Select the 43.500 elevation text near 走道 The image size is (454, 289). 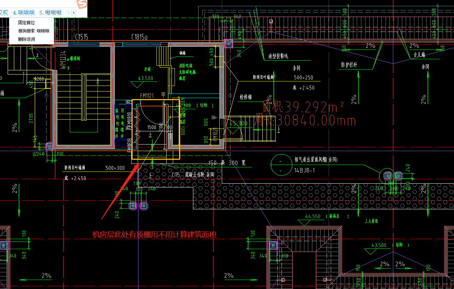pyautogui.click(x=145, y=78)
